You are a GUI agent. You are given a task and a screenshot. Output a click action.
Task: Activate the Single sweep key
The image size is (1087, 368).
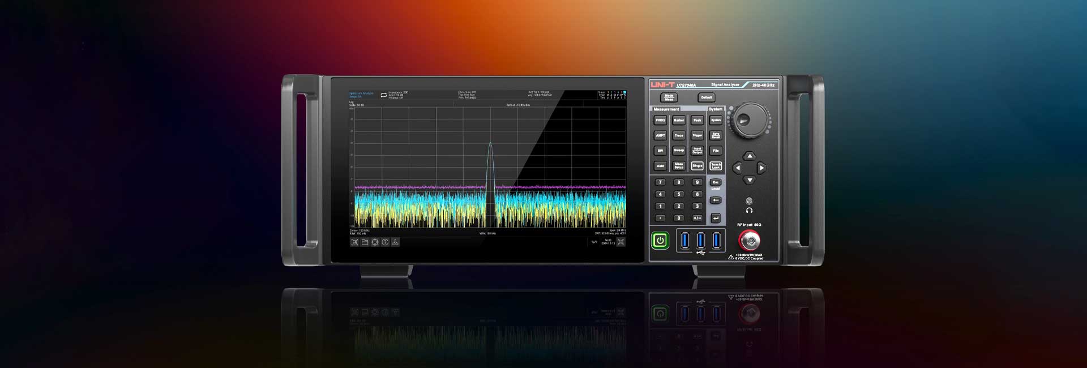[697, 166]
